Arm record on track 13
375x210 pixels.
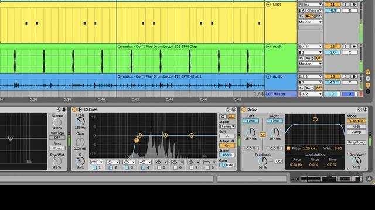click(354, 76)
